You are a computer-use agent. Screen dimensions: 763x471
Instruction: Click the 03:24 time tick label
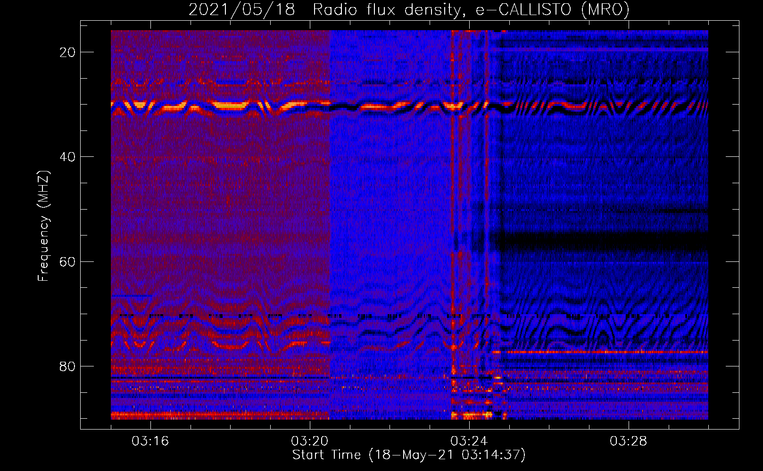tap(469, 441)
